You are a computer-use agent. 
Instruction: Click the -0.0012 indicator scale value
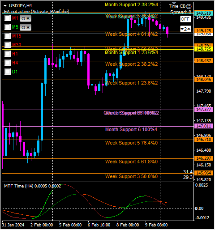coord(202,218)
